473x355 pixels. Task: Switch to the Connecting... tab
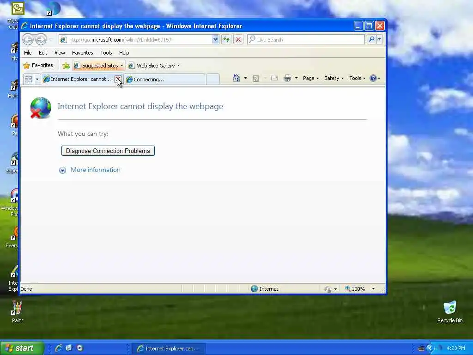coord(165,80)
